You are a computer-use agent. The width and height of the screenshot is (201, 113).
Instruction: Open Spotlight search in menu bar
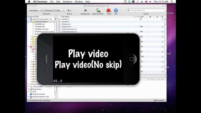(x=172, y=2)
